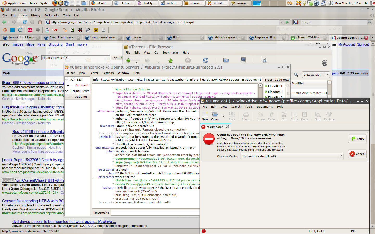Viewport: 375px width, 234px height.
Task: Click the Save icon in gedit toolbar
Action: tap(232, 114)
